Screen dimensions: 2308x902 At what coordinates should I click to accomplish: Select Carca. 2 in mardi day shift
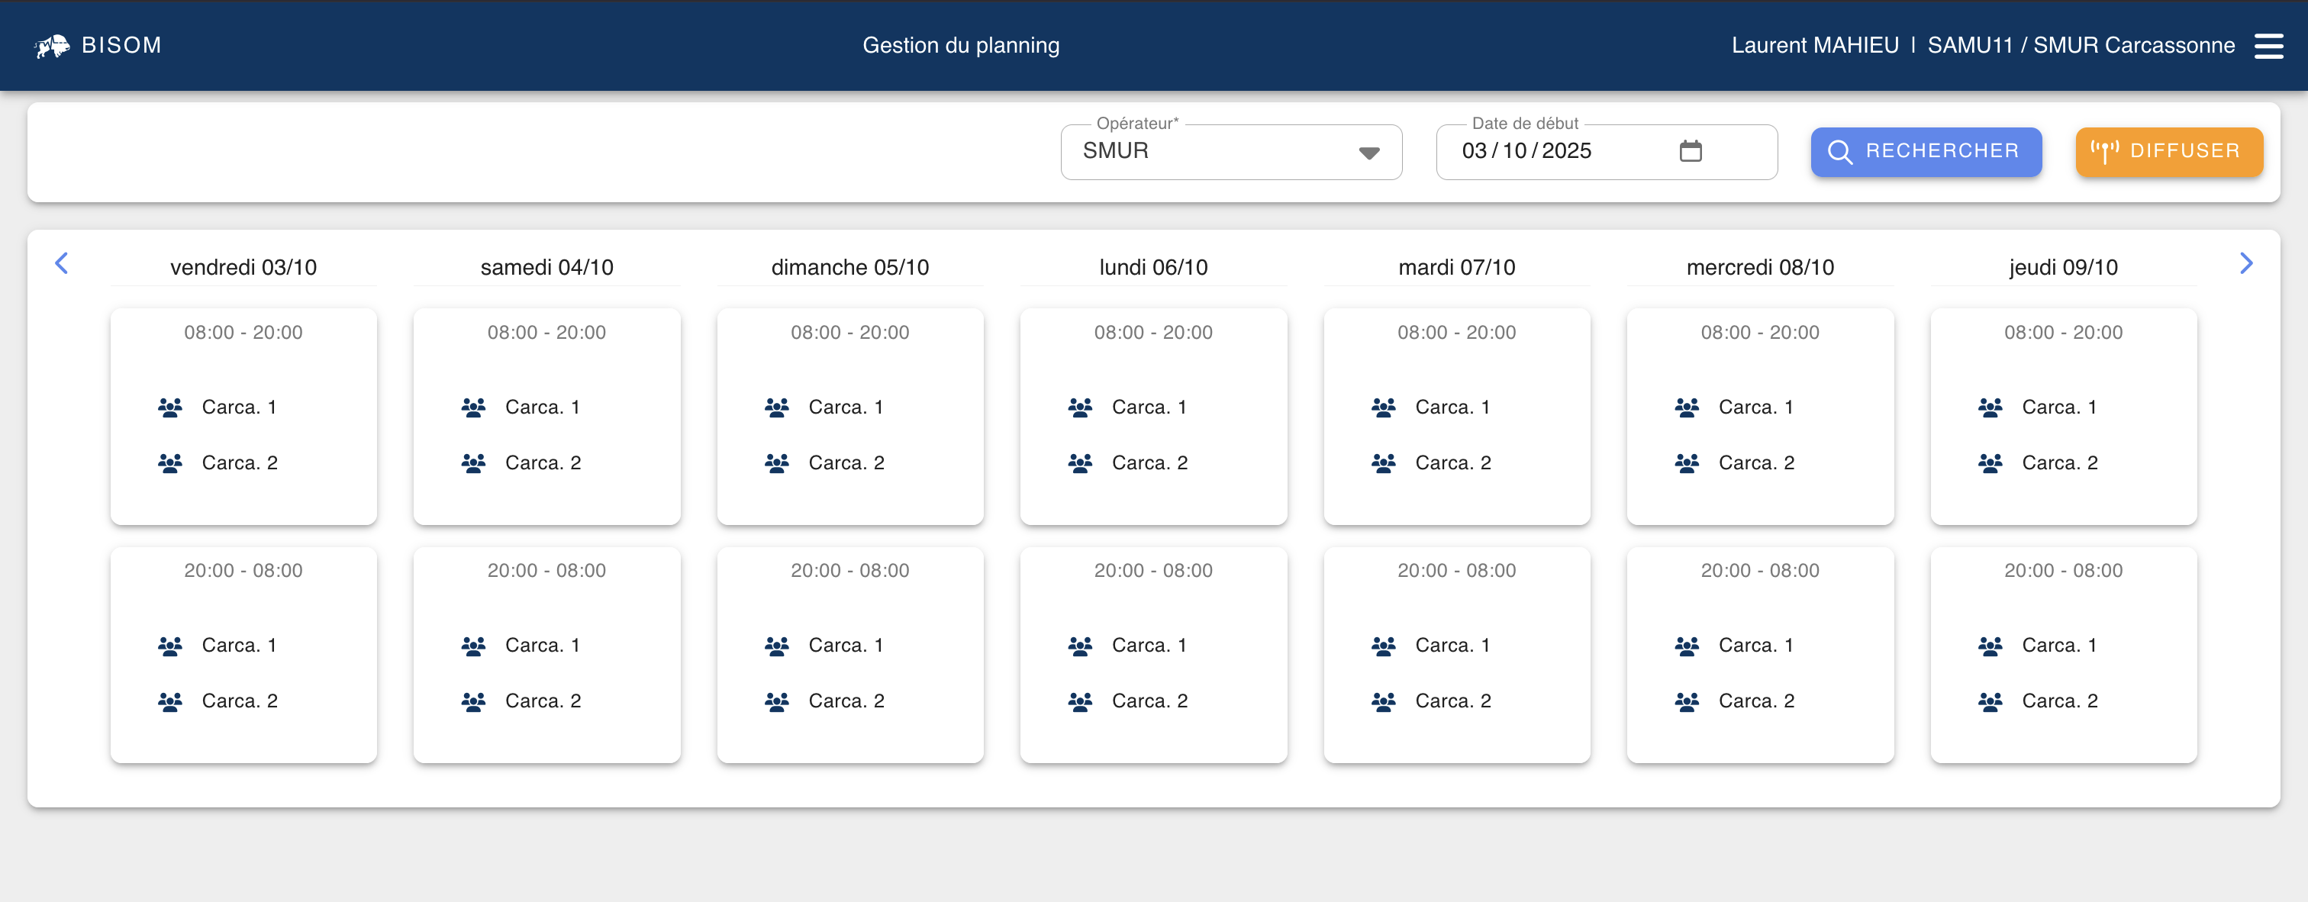(1452, 463)
